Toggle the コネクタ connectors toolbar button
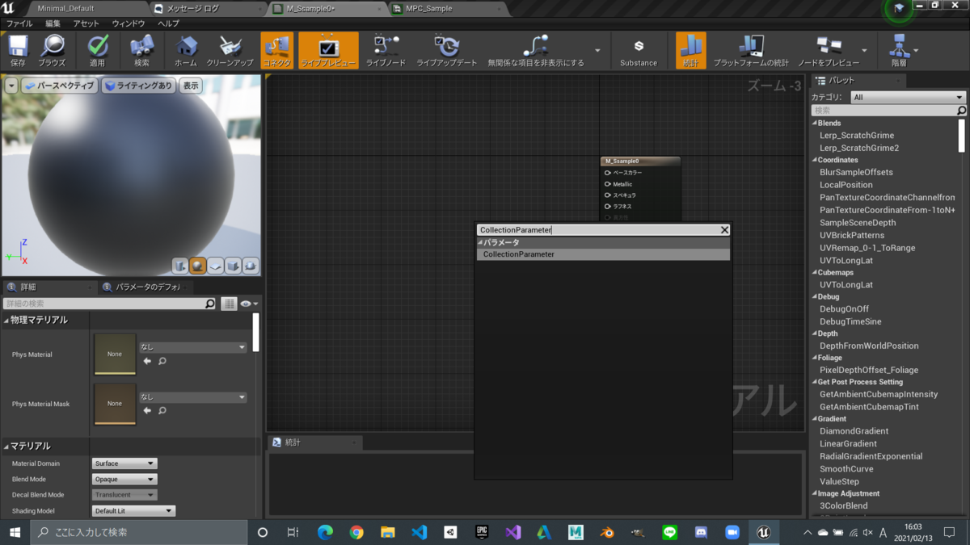The height and width of the screenshot is (545, 970). pyautogui.click(x=276, y=51)
